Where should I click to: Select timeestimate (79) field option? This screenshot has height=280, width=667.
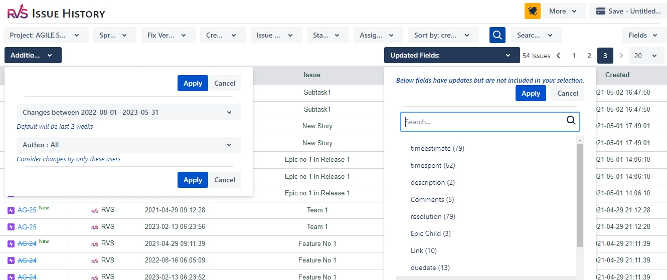(x=437, y=148)
